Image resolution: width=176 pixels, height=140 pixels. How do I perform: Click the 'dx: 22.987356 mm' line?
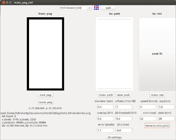click(x=24, y=126)
